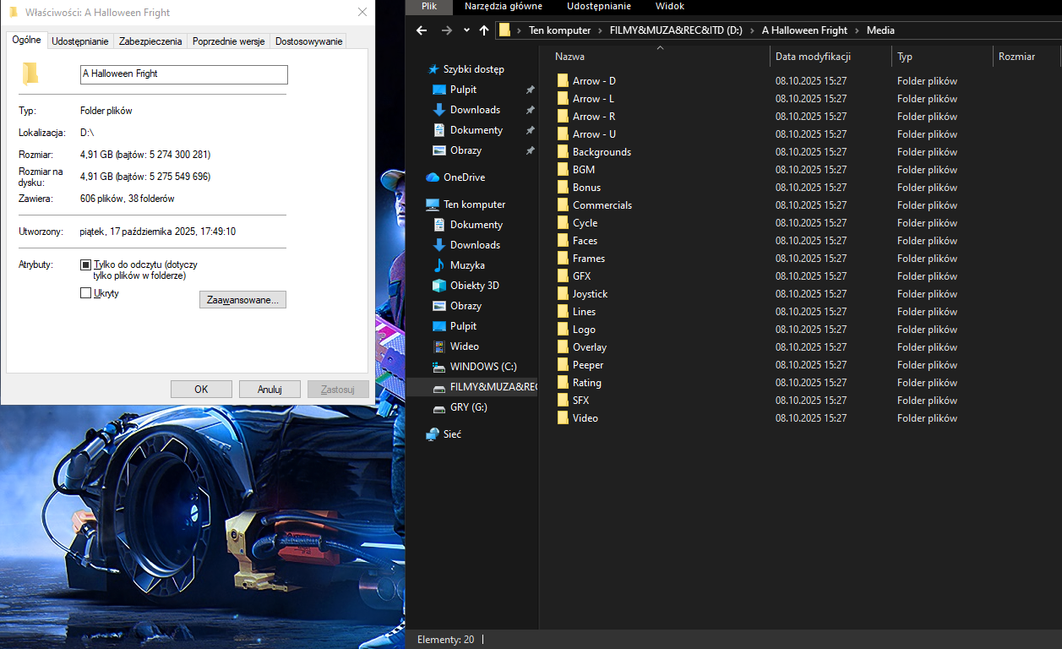Open the Muzyka library in sidebar
This screenshot has height=649, width=1062.
[467, 265]
